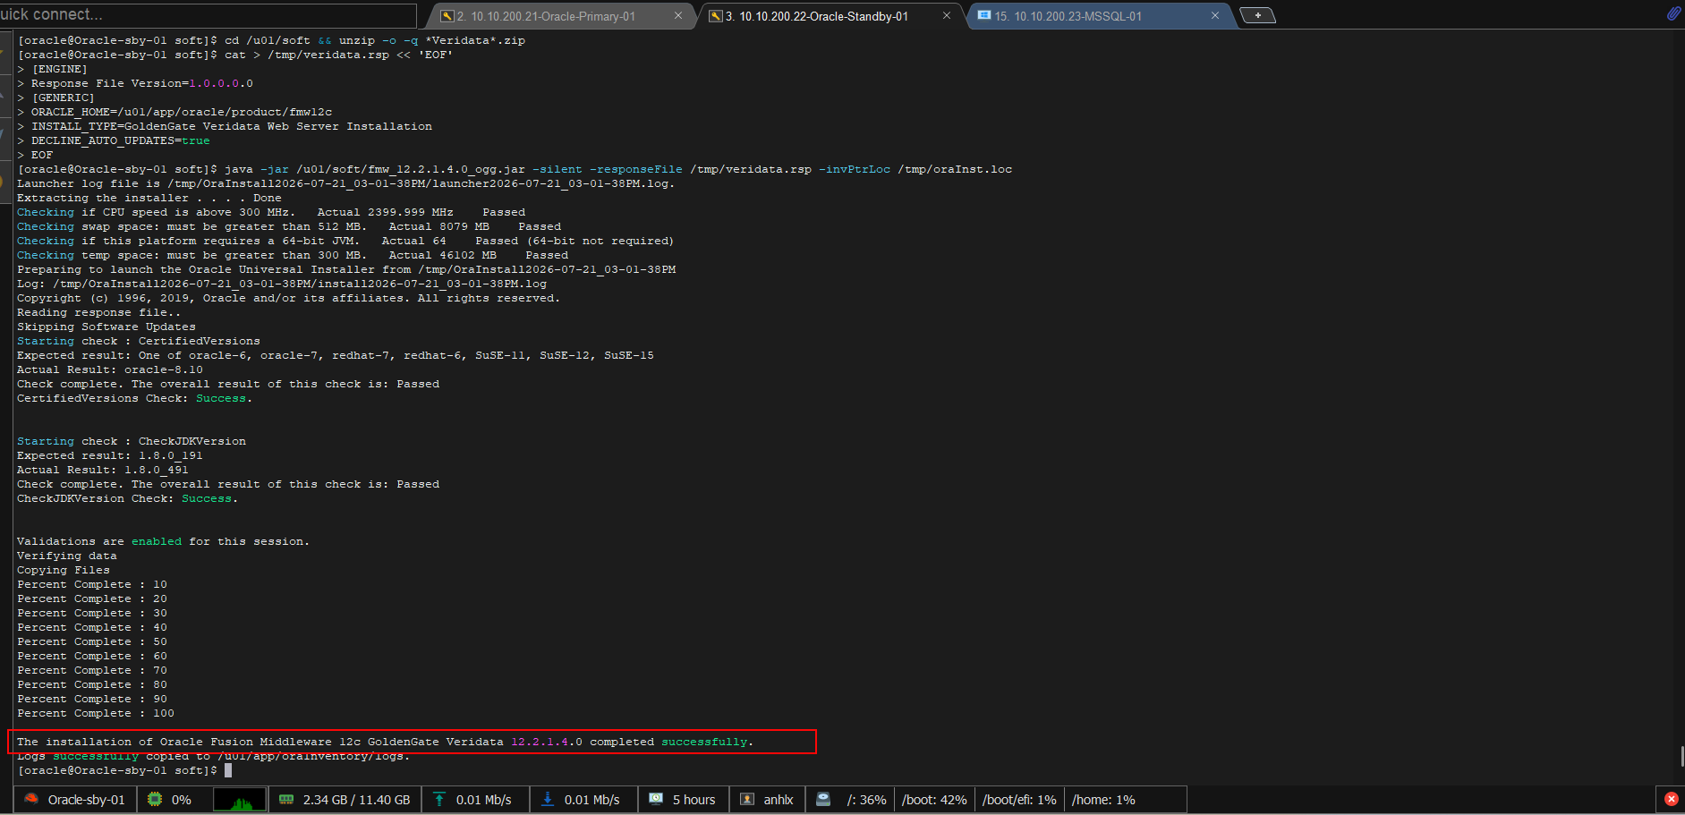Click the download speed 0.01 Mb/s value

[592, 800]
